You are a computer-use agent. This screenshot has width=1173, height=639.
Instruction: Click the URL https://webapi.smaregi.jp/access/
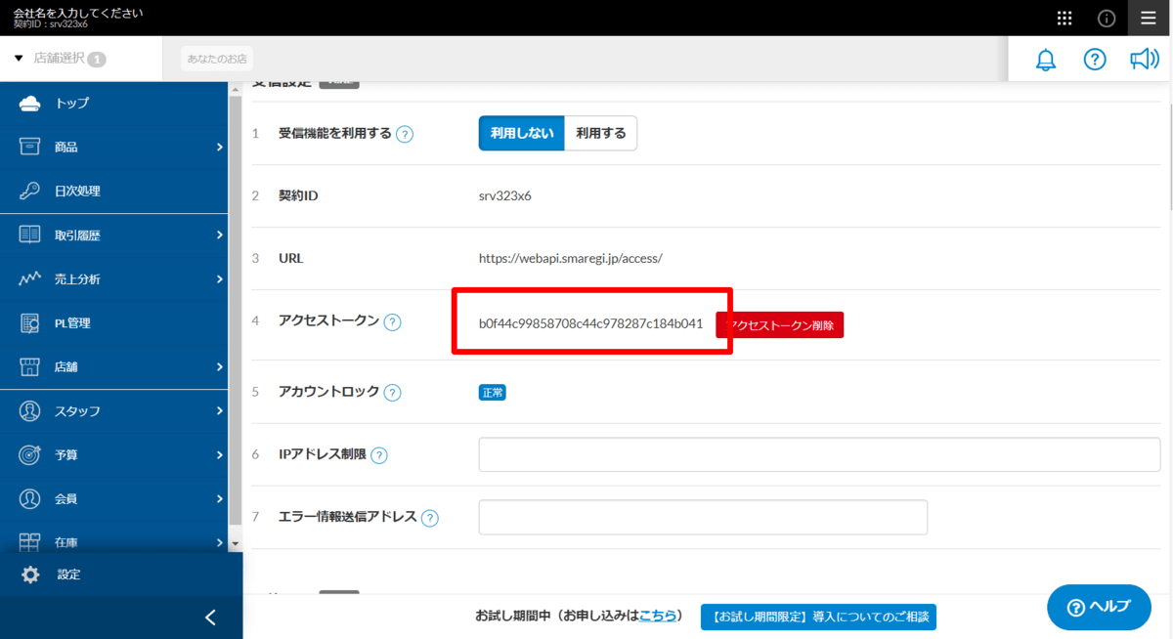571,259
